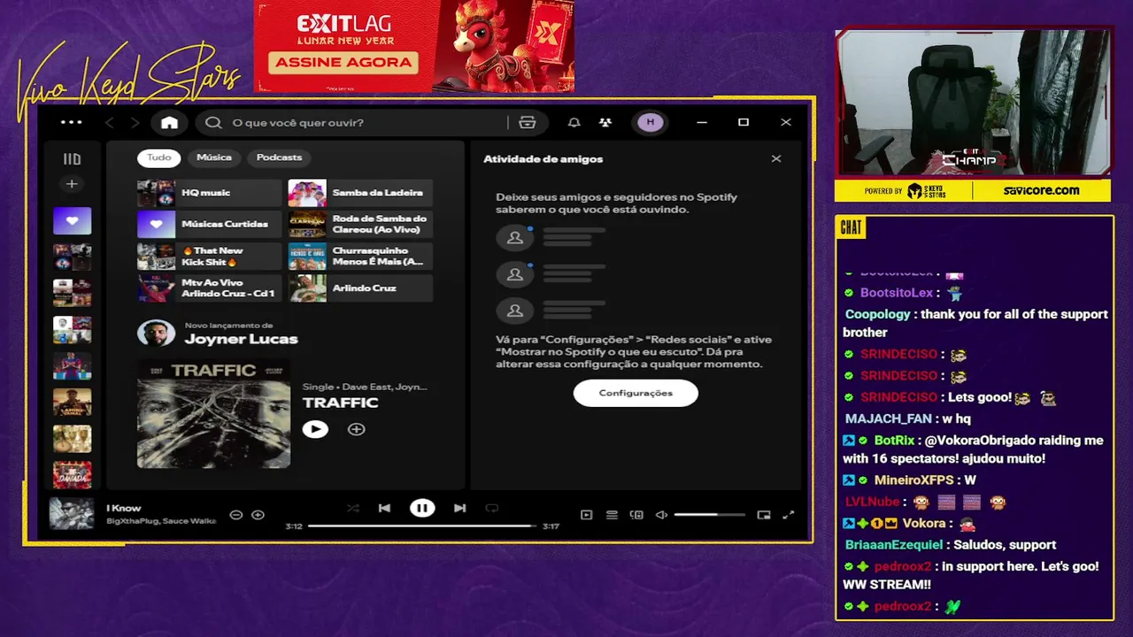Open the "HQ music" shortcut
Screen dimensions: 1133x637
tap(210, 193)
